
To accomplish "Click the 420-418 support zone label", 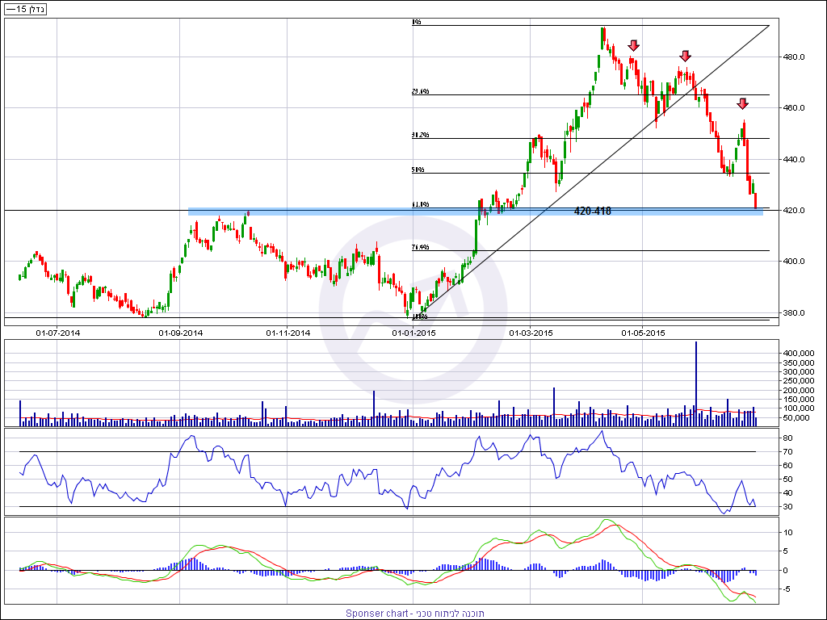I will click(593, 211).
